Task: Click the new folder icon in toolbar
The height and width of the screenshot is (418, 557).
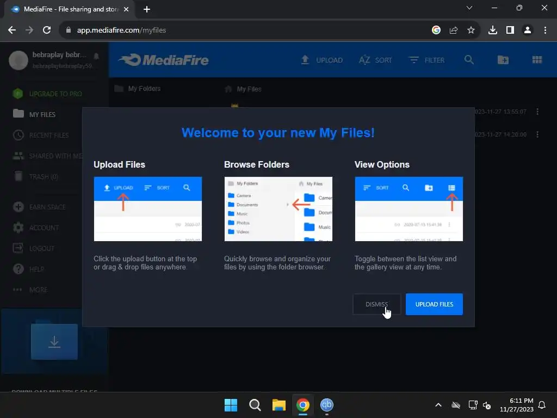Action: (x=503, y=60)
